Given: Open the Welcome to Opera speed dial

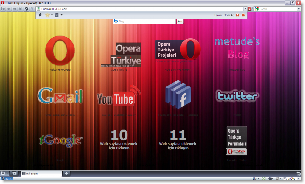Looking at the screenshot, I should coord(60,51).
